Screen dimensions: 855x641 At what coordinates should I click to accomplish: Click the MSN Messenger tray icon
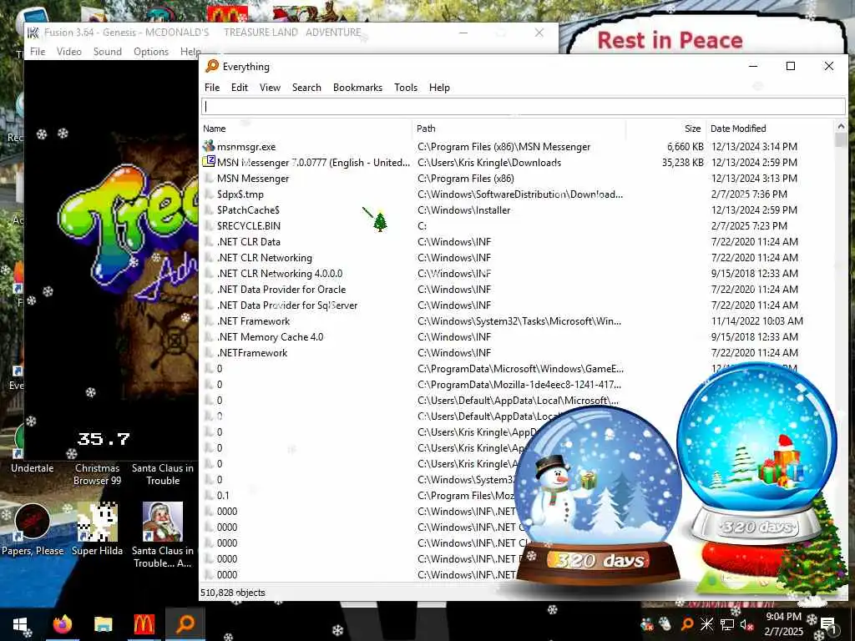click(647, 624)
